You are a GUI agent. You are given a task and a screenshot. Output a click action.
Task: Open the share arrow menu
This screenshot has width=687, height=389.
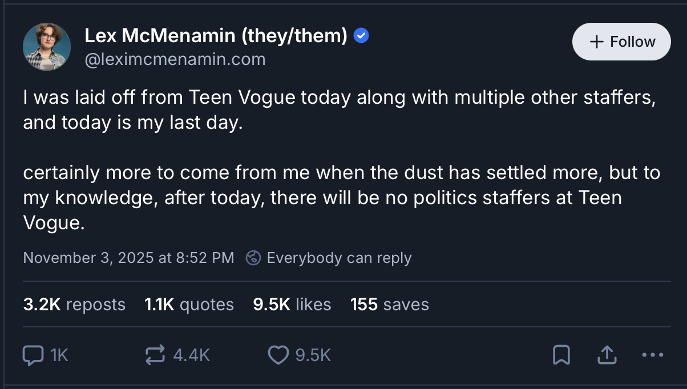pyautogui.click(x=606, y=355)
